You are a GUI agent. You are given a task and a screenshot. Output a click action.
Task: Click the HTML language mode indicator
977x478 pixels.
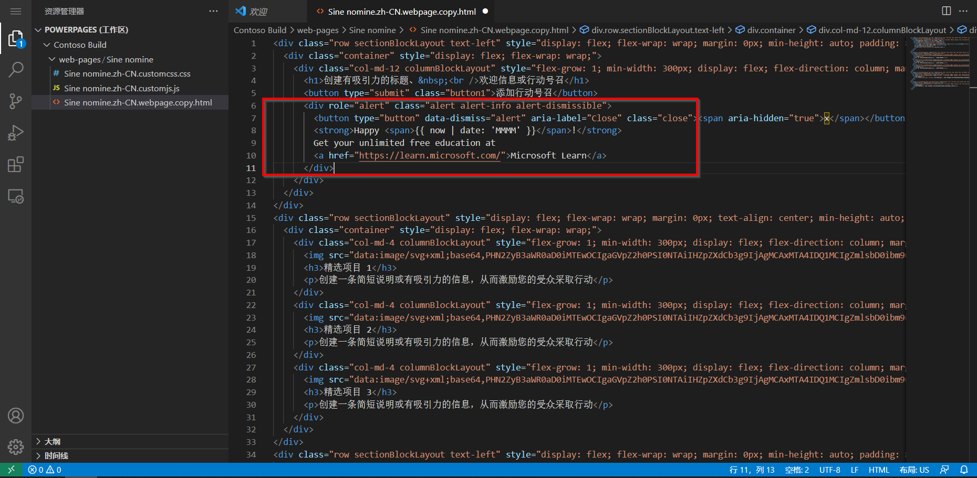[879, 470]
